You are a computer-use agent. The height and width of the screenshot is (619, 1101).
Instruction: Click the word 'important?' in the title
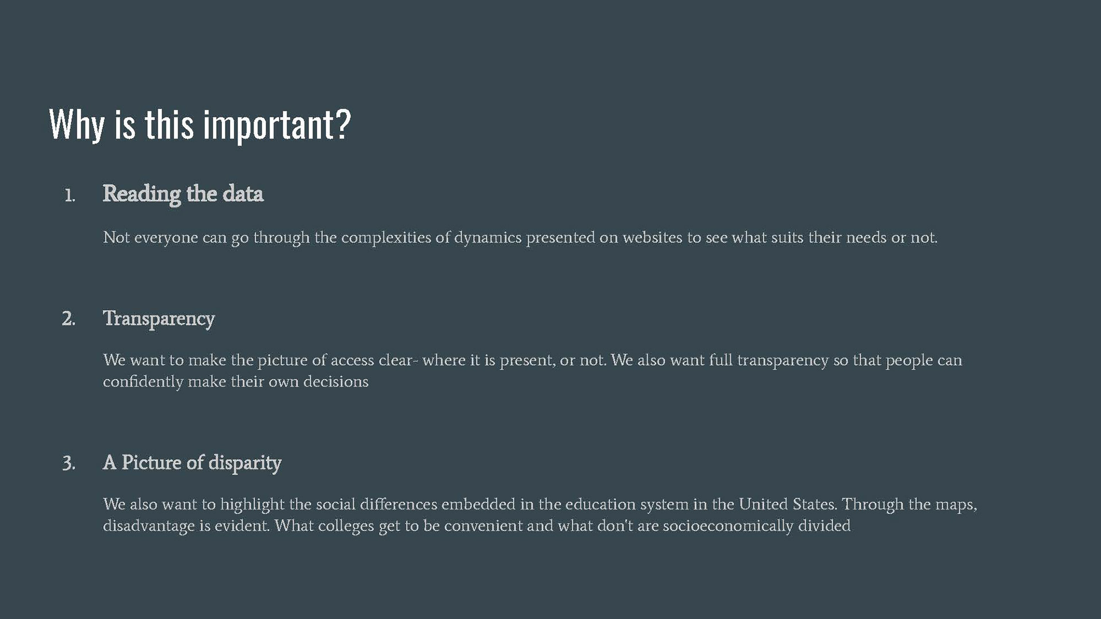pos(277,125)
